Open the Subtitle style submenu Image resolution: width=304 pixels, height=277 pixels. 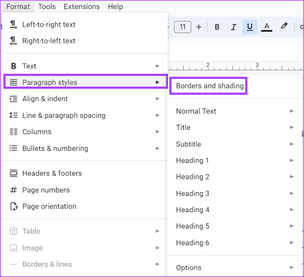pos(235,144)
